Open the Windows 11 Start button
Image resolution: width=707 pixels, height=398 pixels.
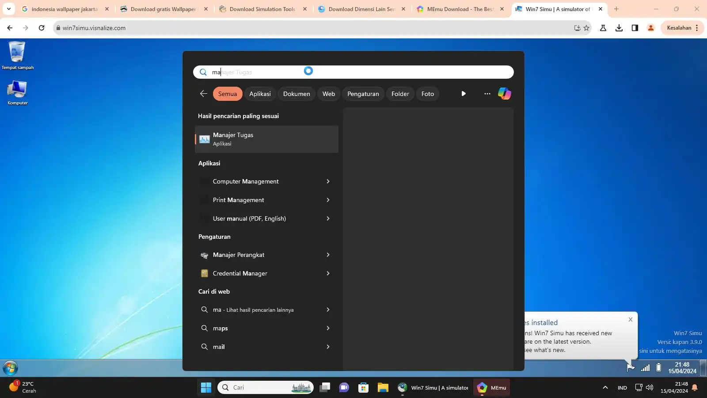(x=206, y=388)
